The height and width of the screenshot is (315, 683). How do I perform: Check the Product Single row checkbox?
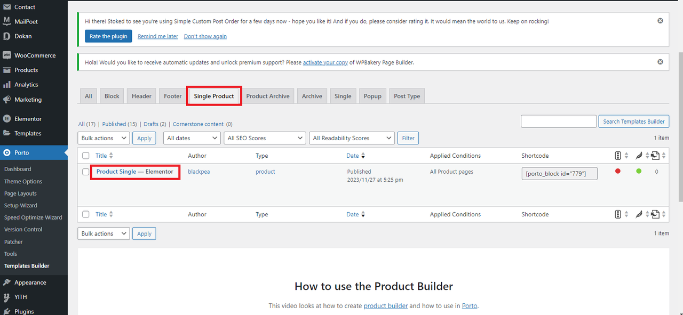[x=85, y=172]
